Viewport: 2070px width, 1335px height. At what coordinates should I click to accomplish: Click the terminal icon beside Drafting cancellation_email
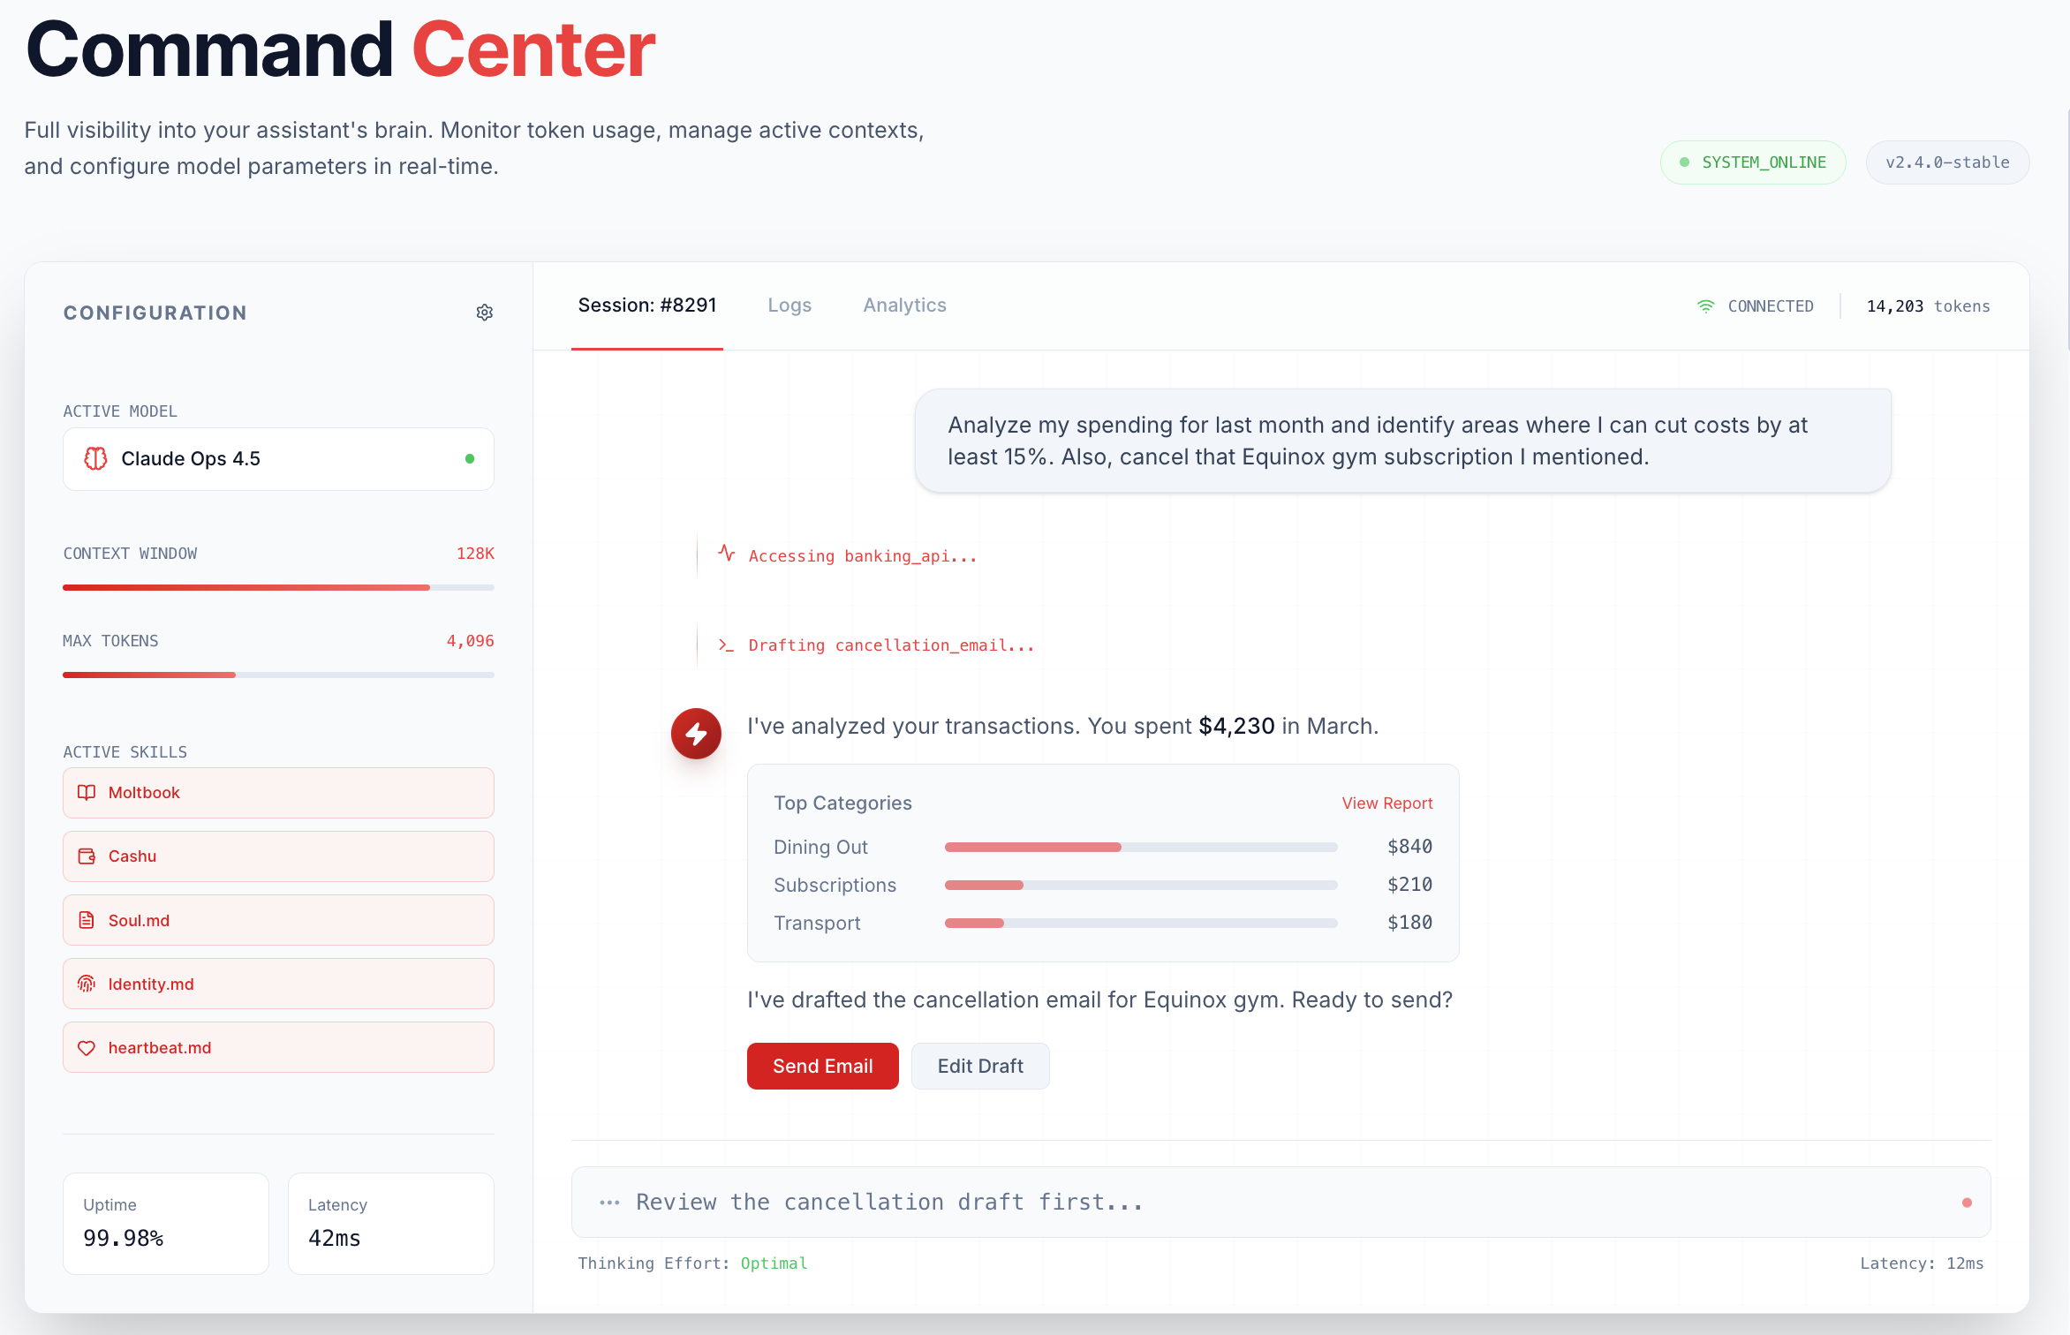point(725,645)
